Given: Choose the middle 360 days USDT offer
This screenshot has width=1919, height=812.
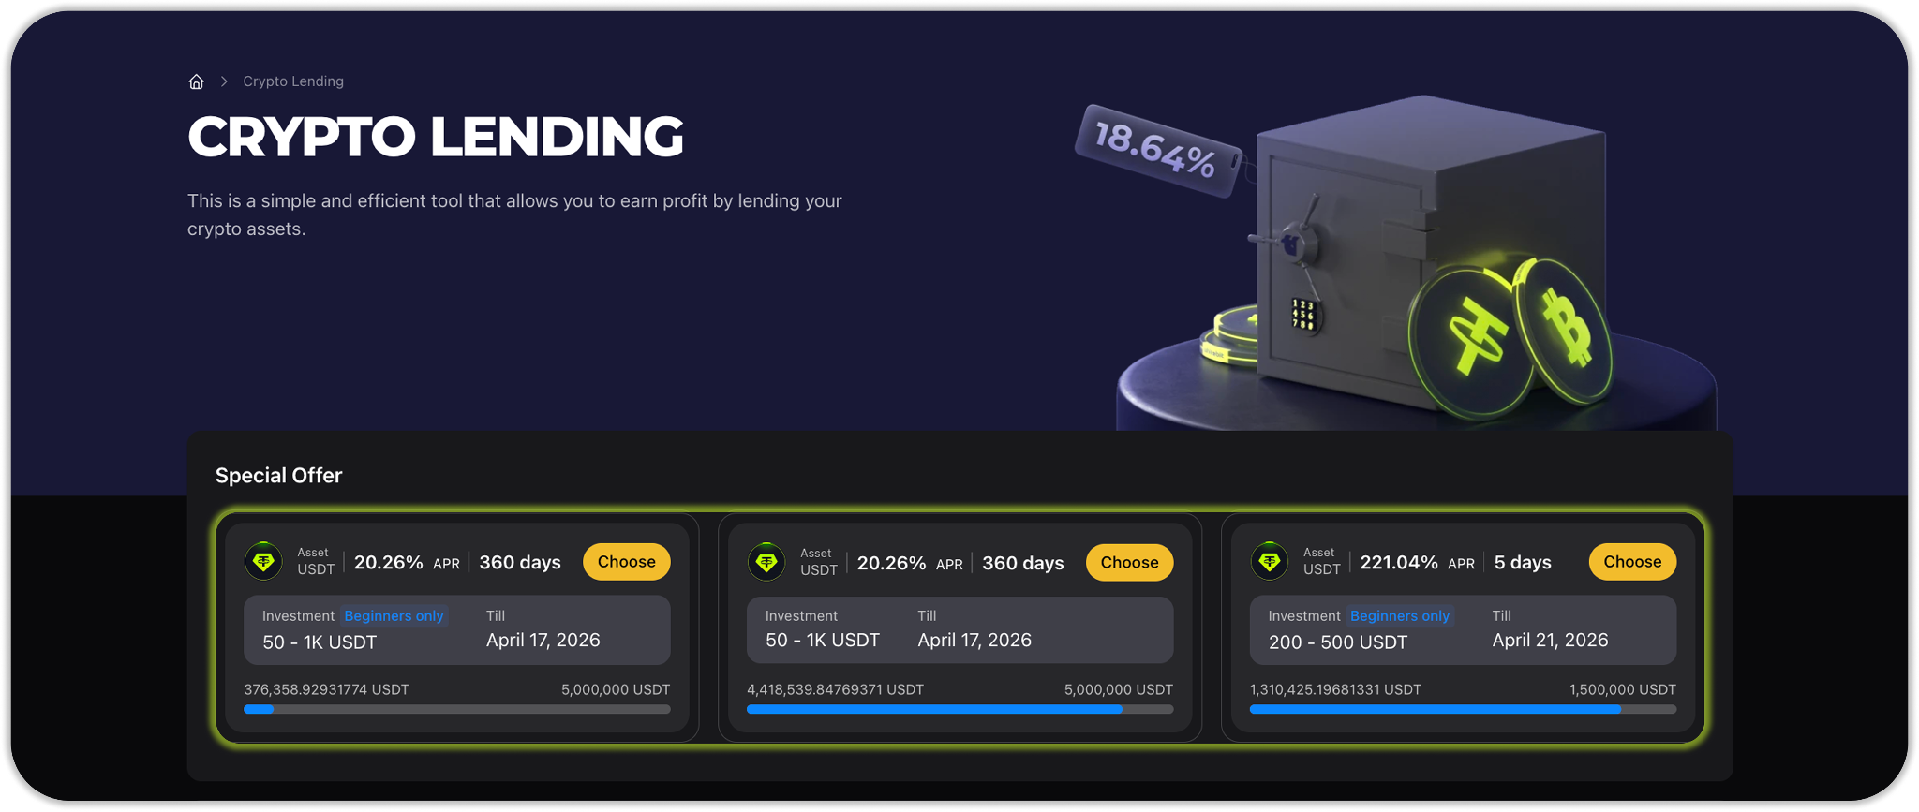Looking at the screenshot, I should click(1129, 563).
